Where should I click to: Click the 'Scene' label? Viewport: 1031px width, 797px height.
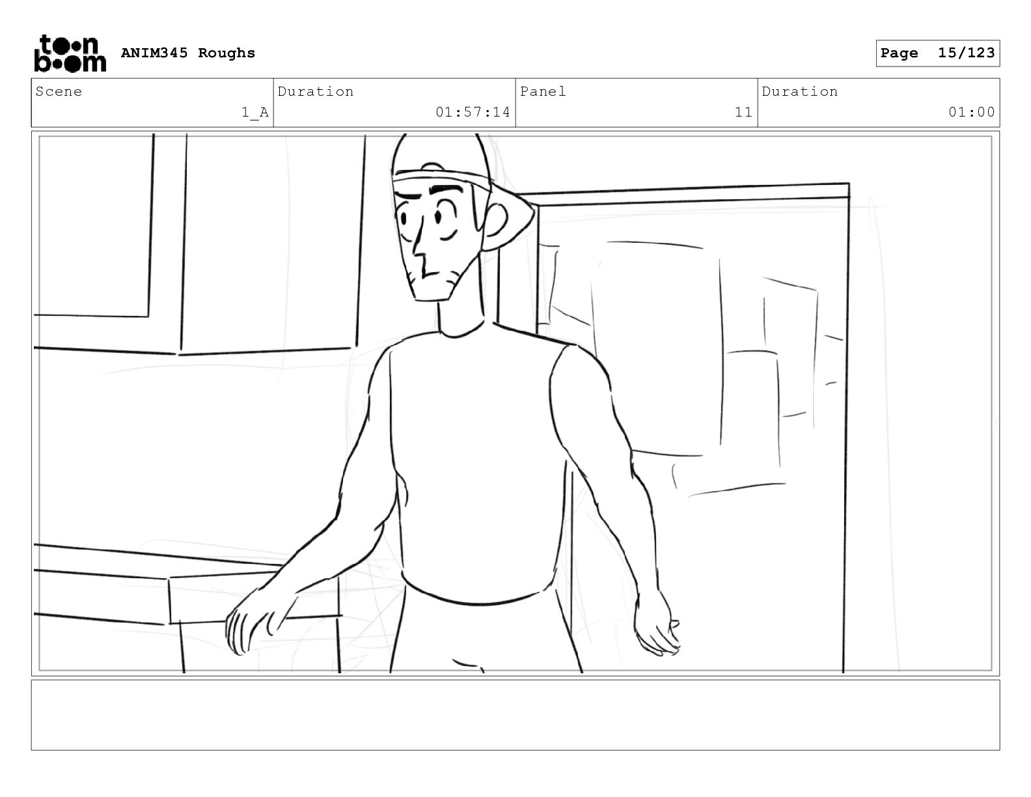(x=59, y=91)
